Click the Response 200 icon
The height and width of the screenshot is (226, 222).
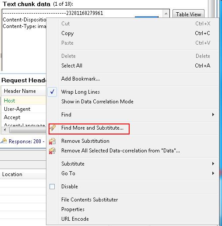click(x=4, y=141)
